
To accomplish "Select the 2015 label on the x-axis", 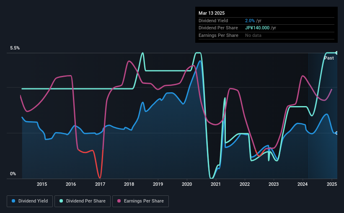I will click(x=42, y=184).
